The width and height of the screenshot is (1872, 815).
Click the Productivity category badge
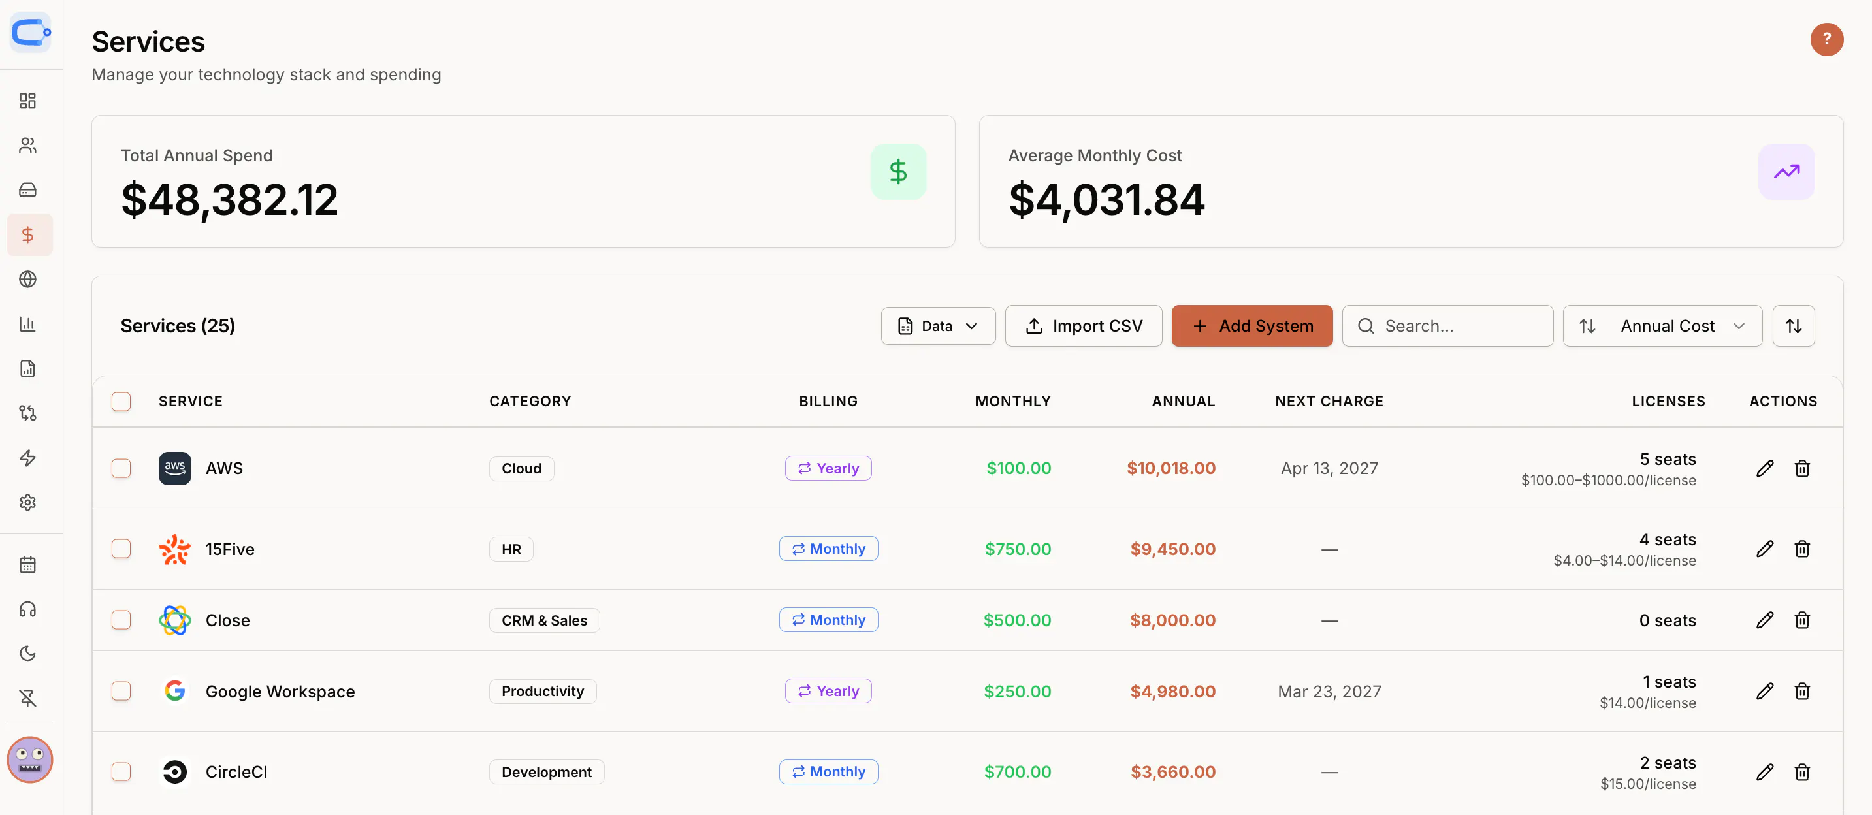click(542, 692)
